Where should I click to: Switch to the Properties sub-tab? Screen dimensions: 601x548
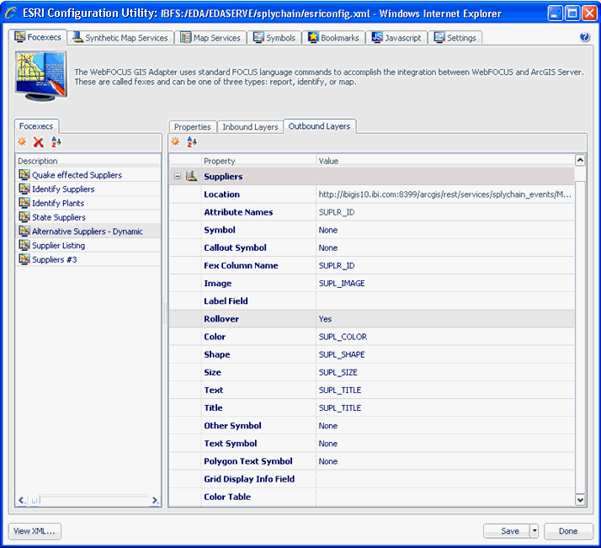(x=193, y=127)
